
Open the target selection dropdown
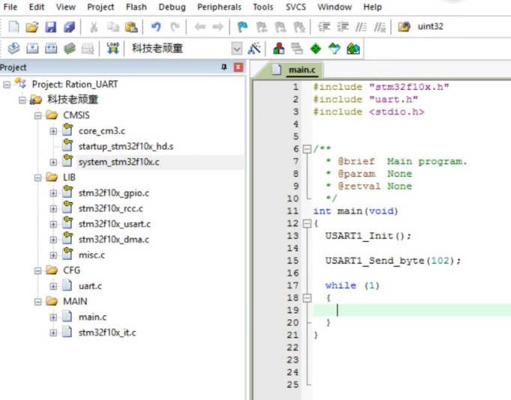click(x=237, y=48)
